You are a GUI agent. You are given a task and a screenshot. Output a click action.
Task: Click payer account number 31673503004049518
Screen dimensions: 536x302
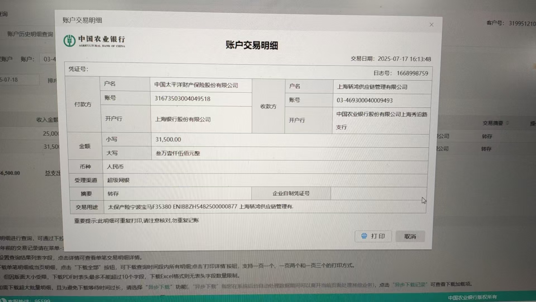coord(182,99)
